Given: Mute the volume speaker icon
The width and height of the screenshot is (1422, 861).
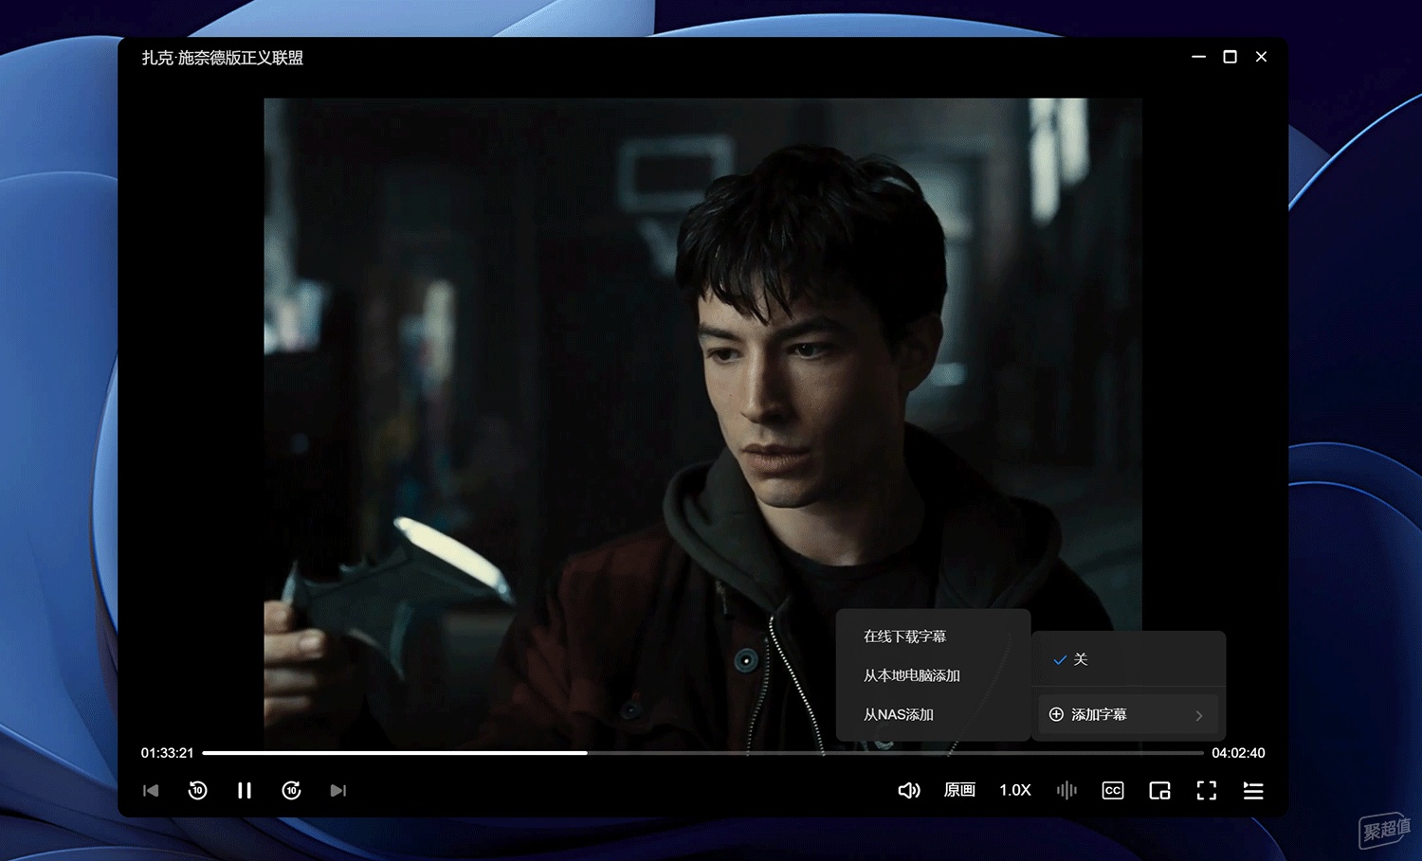Looking at the screenshot, I should 909,790.
